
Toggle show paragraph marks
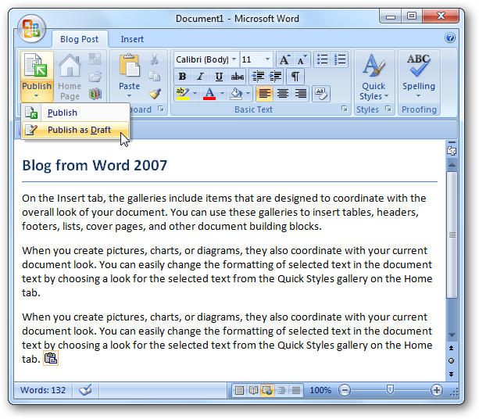pyautogui.click(x=295, y=77)
